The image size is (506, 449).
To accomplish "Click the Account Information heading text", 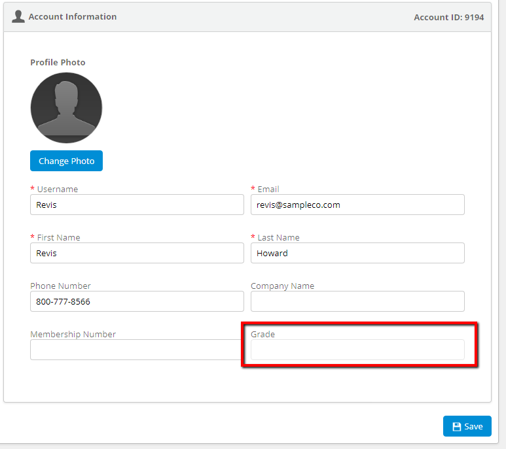I will (x=73, y=17).
